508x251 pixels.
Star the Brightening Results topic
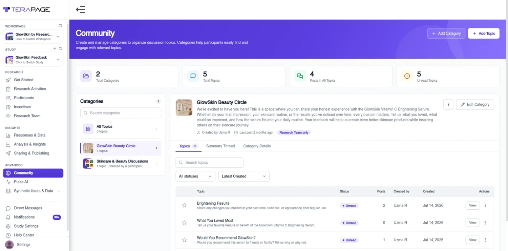184,206
